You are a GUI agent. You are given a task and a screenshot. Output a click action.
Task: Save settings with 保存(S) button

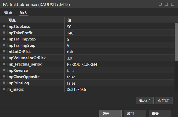[164, 101]
